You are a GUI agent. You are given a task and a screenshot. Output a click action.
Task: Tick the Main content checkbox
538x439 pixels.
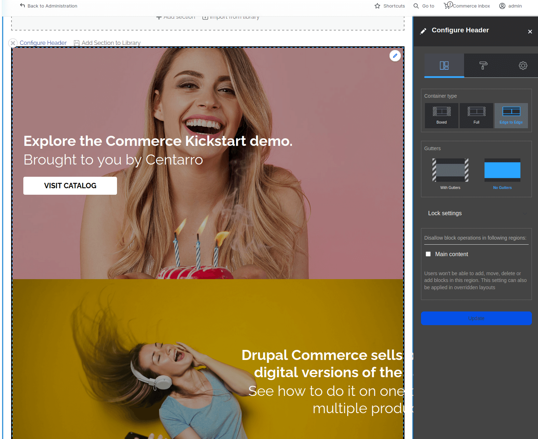(428, 254)
